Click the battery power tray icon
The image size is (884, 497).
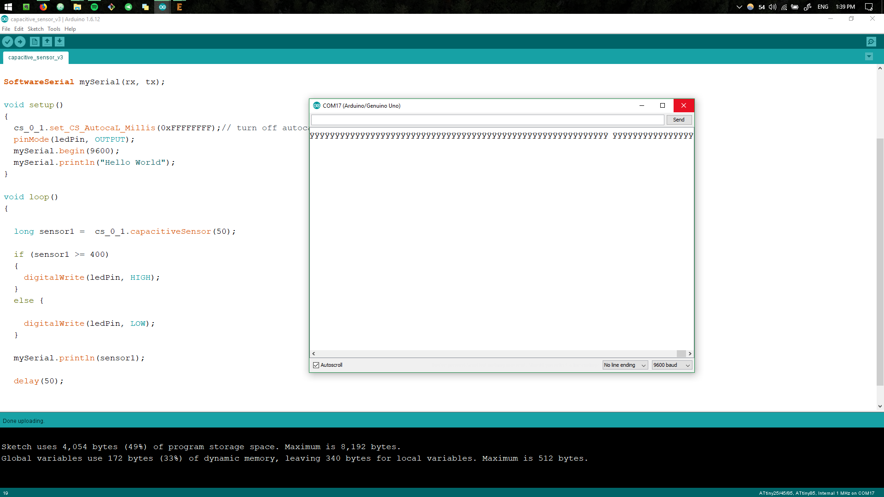coord(795,7)
